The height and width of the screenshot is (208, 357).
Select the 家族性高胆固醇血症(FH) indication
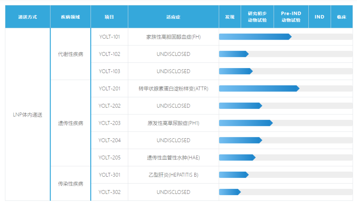pos(173,37)
